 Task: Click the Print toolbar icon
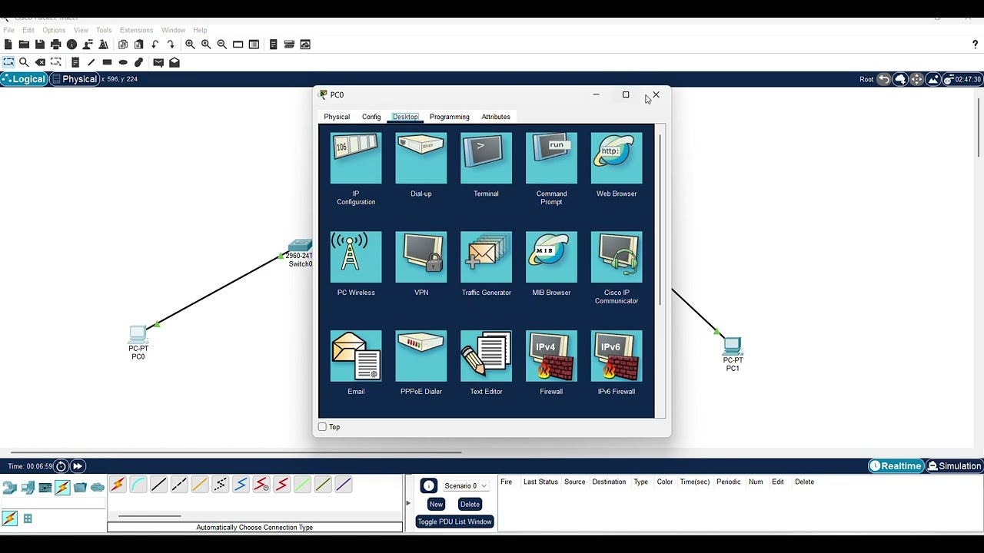pyautogui.click(x=55, y=45)
